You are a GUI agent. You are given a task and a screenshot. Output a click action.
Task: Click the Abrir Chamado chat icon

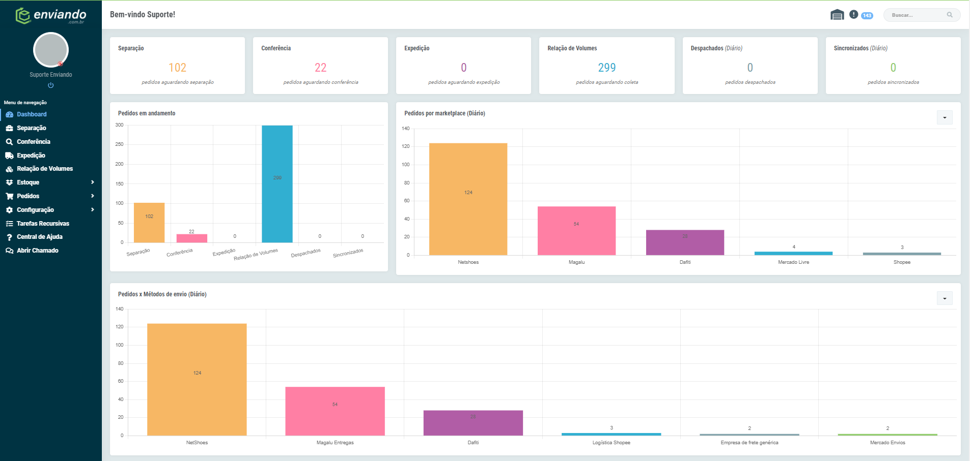click(9, 251)
